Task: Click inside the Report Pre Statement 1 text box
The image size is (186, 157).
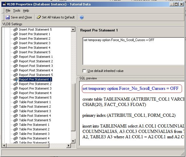Action: [x=134, y=51]
